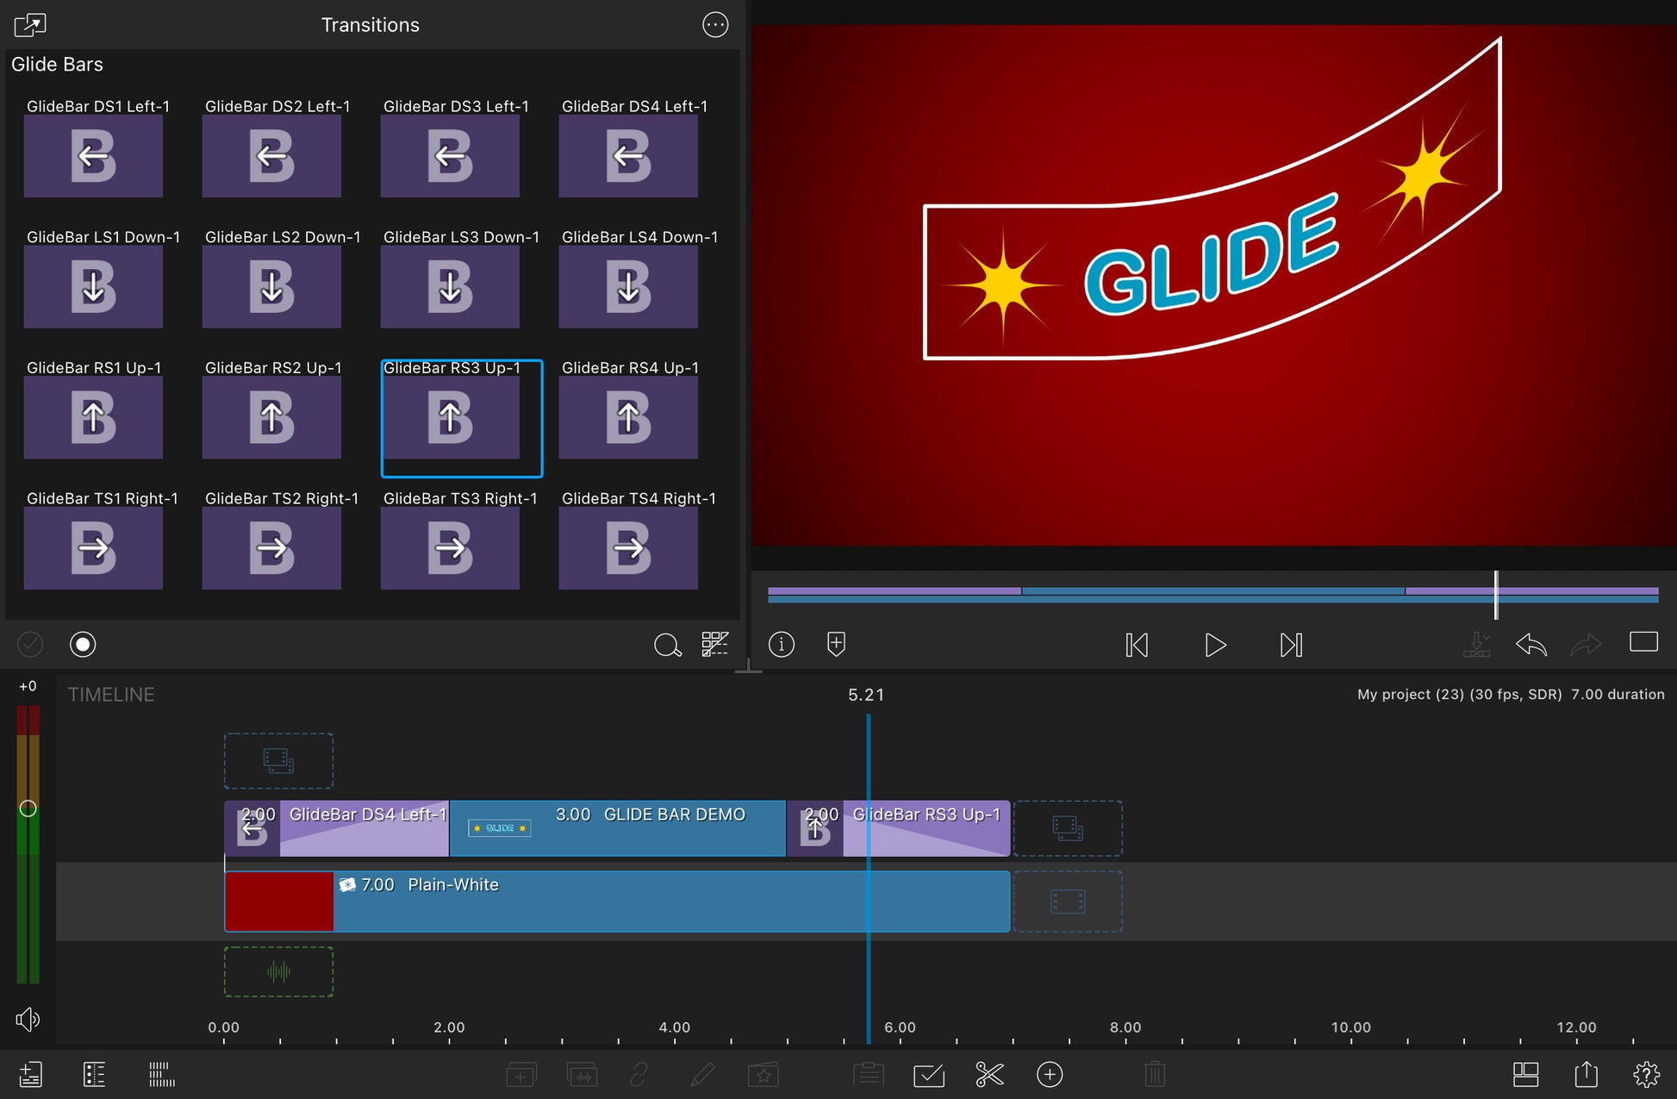
Task: Click the circled plus add icon
Action: [1049, 1074]
